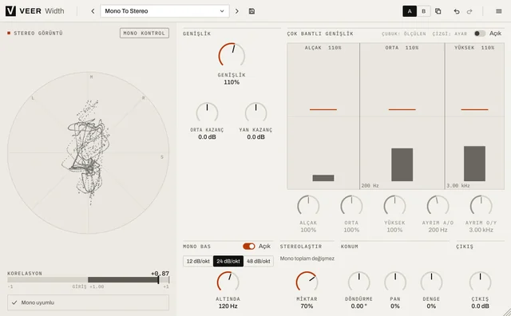
Task: Click the Korelasyon meter bar
Action: coord(89,280)
